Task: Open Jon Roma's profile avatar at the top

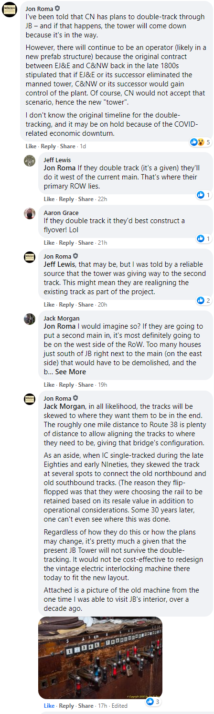Action: click(x=10, y=9)
